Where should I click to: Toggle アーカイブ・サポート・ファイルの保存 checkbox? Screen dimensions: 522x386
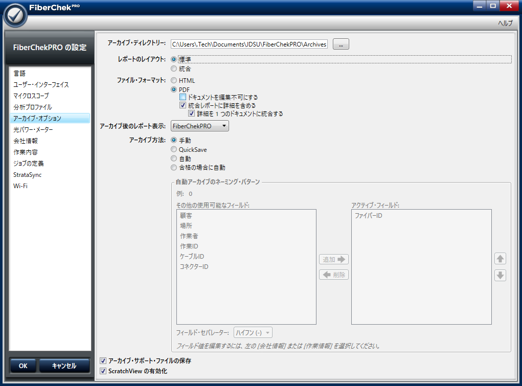click(x=103, y=360)
